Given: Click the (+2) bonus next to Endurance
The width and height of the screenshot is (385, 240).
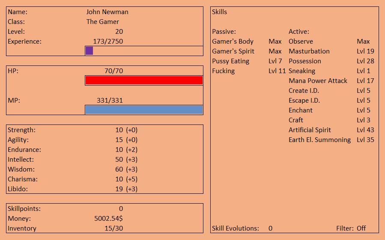Looking at the screenshot, I should click(132, 149).
